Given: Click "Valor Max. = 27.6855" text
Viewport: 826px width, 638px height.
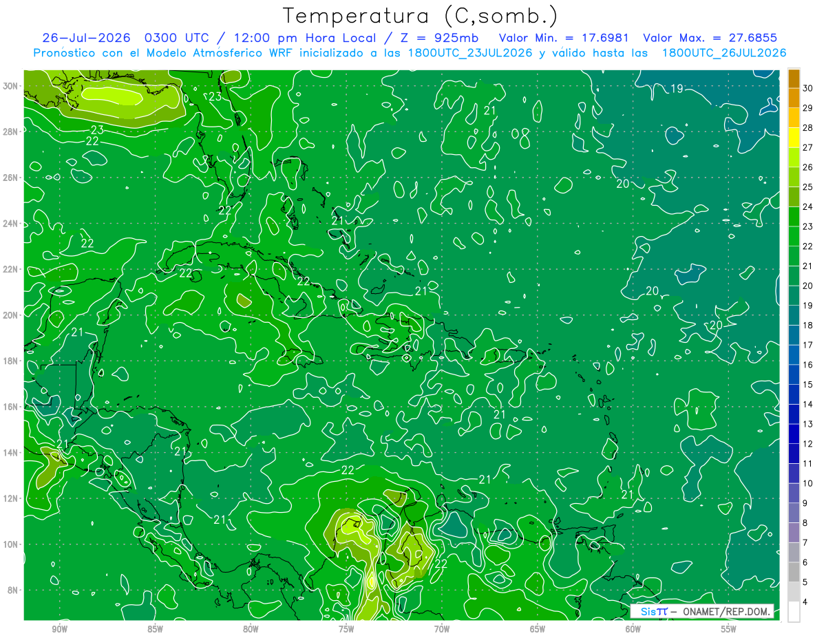Looking at the screenshot, I should [x=710, y=38].
